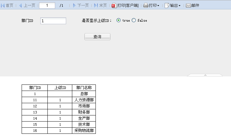Click the cell 生产部
231x138 pixels.
click(x=84, y=118)
